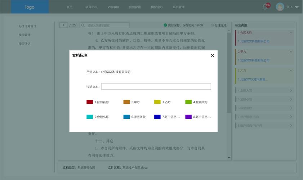The width and height of the screenshot is (303, 180).
Task: Open the 系统管理 menu item
Action: (179, 7)
